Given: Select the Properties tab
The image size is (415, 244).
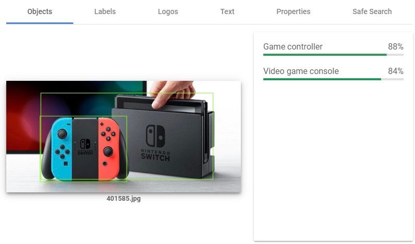Looking at the screenshot, I should point(293,12).
